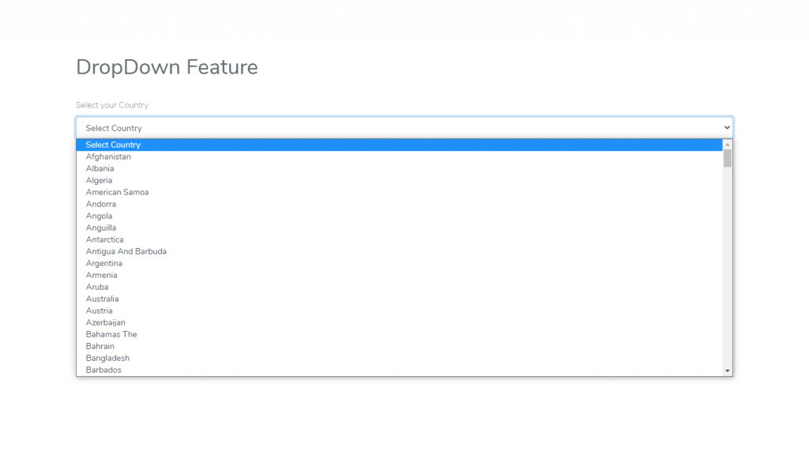Choose Barbados at the list bottom
The width and height of the screenshot is (809, 455).
pyautogui.click(x=103, y=370)
